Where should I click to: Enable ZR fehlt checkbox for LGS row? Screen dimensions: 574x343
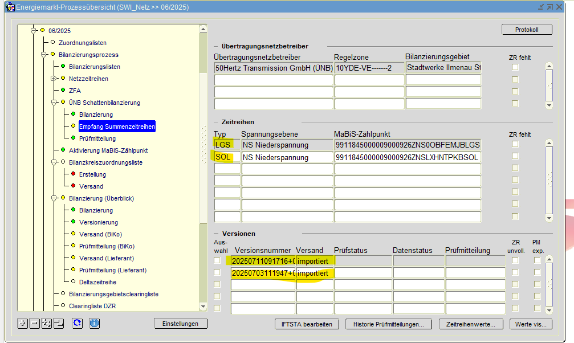point(515,145)
